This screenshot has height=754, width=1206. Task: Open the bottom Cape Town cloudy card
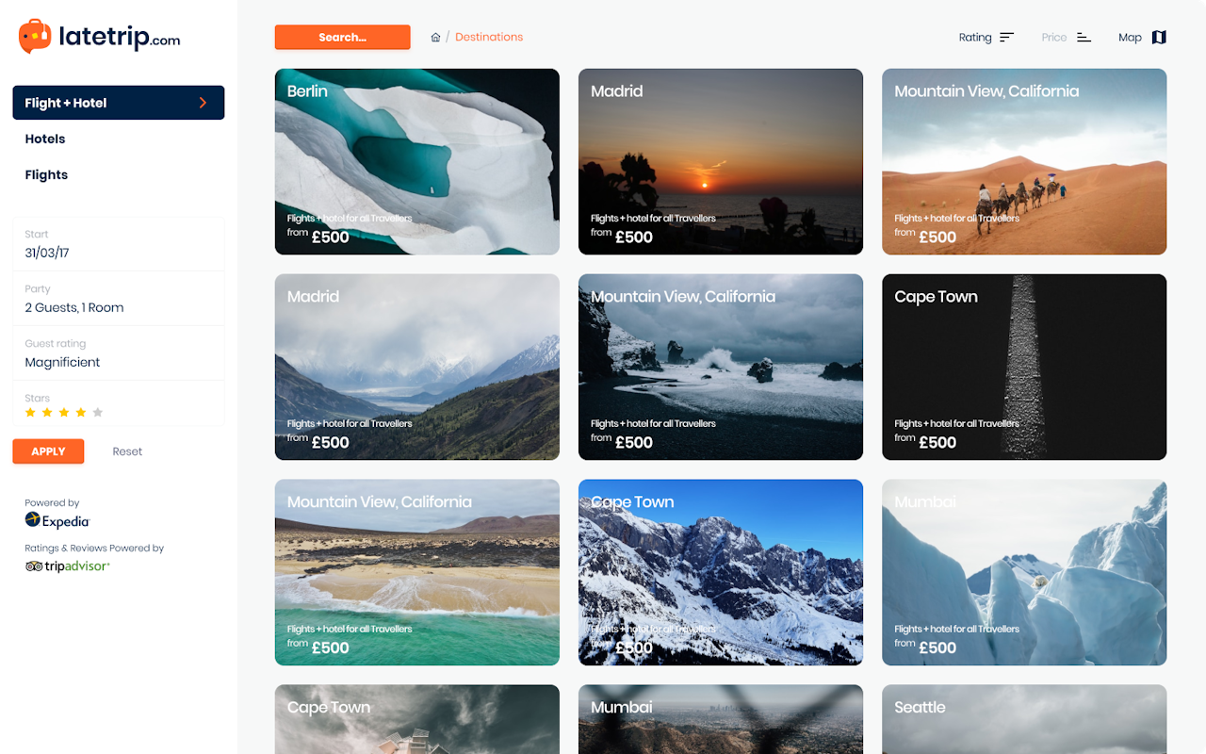[417, 719]
